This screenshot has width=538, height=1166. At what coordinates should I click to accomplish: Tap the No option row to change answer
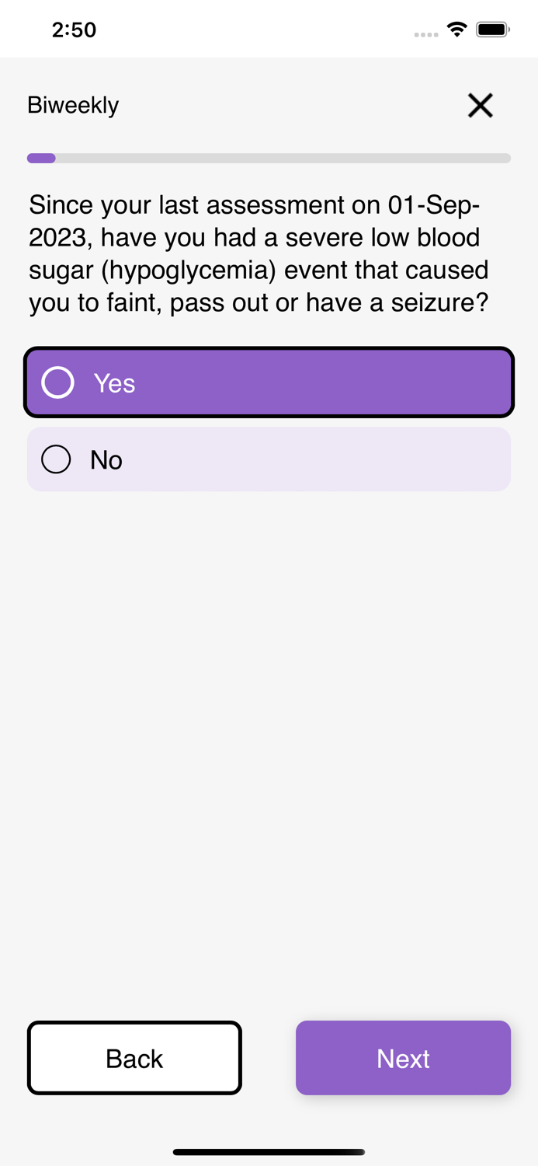[269, 459]
